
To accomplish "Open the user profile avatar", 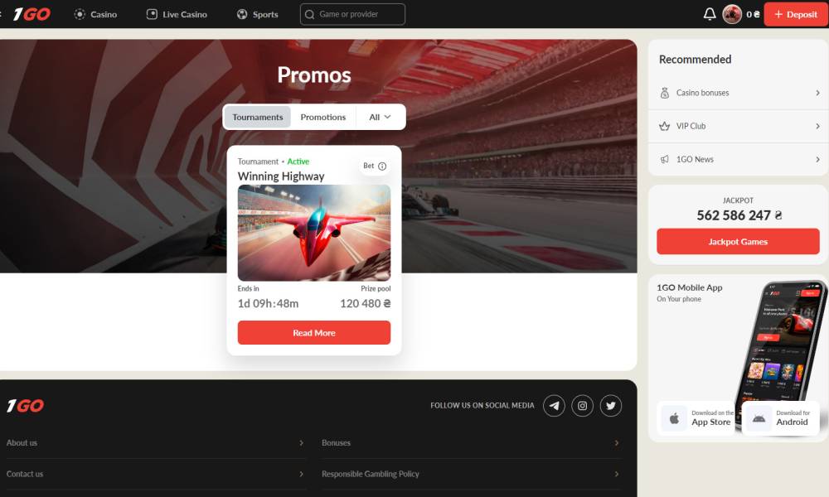I will click(x=732, y=14).
